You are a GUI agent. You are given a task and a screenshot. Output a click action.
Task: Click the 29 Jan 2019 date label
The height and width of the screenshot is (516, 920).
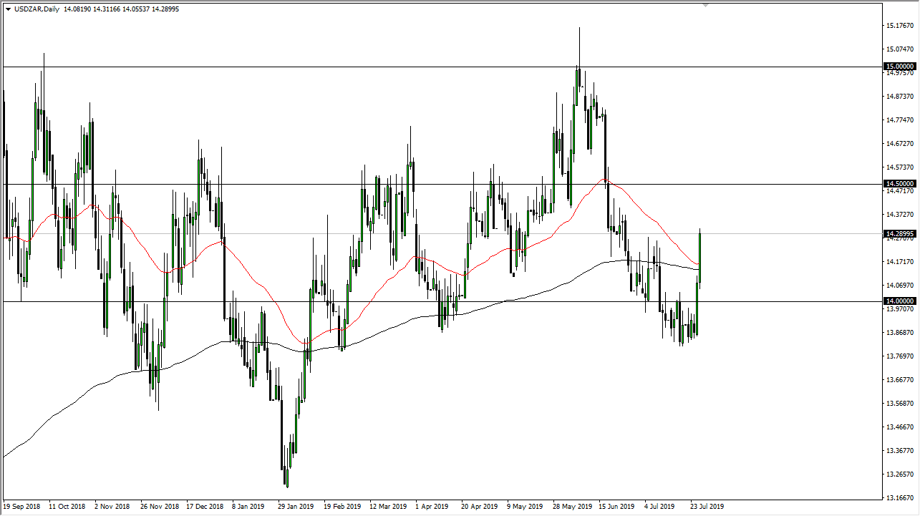(x=294, y=505)
